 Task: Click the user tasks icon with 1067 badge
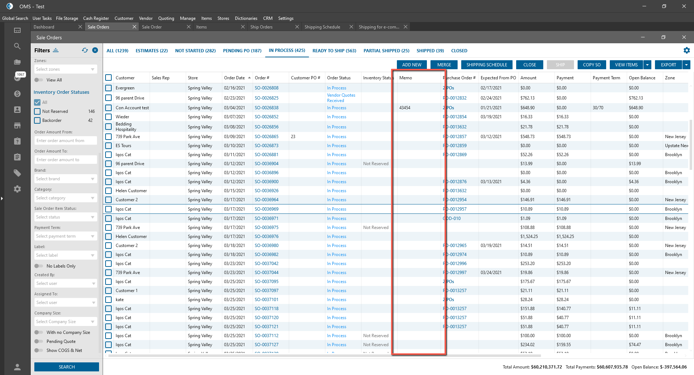pos(17,78)
